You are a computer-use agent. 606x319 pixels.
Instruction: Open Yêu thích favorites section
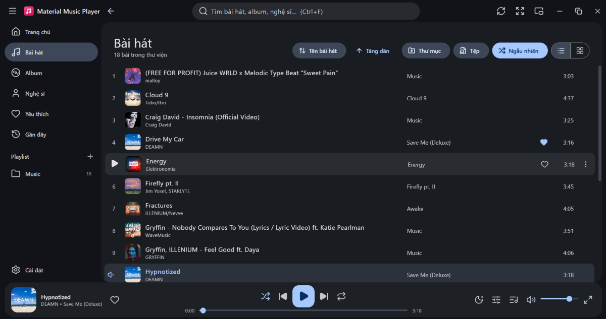pyautogui.click(x=51, y=114)
